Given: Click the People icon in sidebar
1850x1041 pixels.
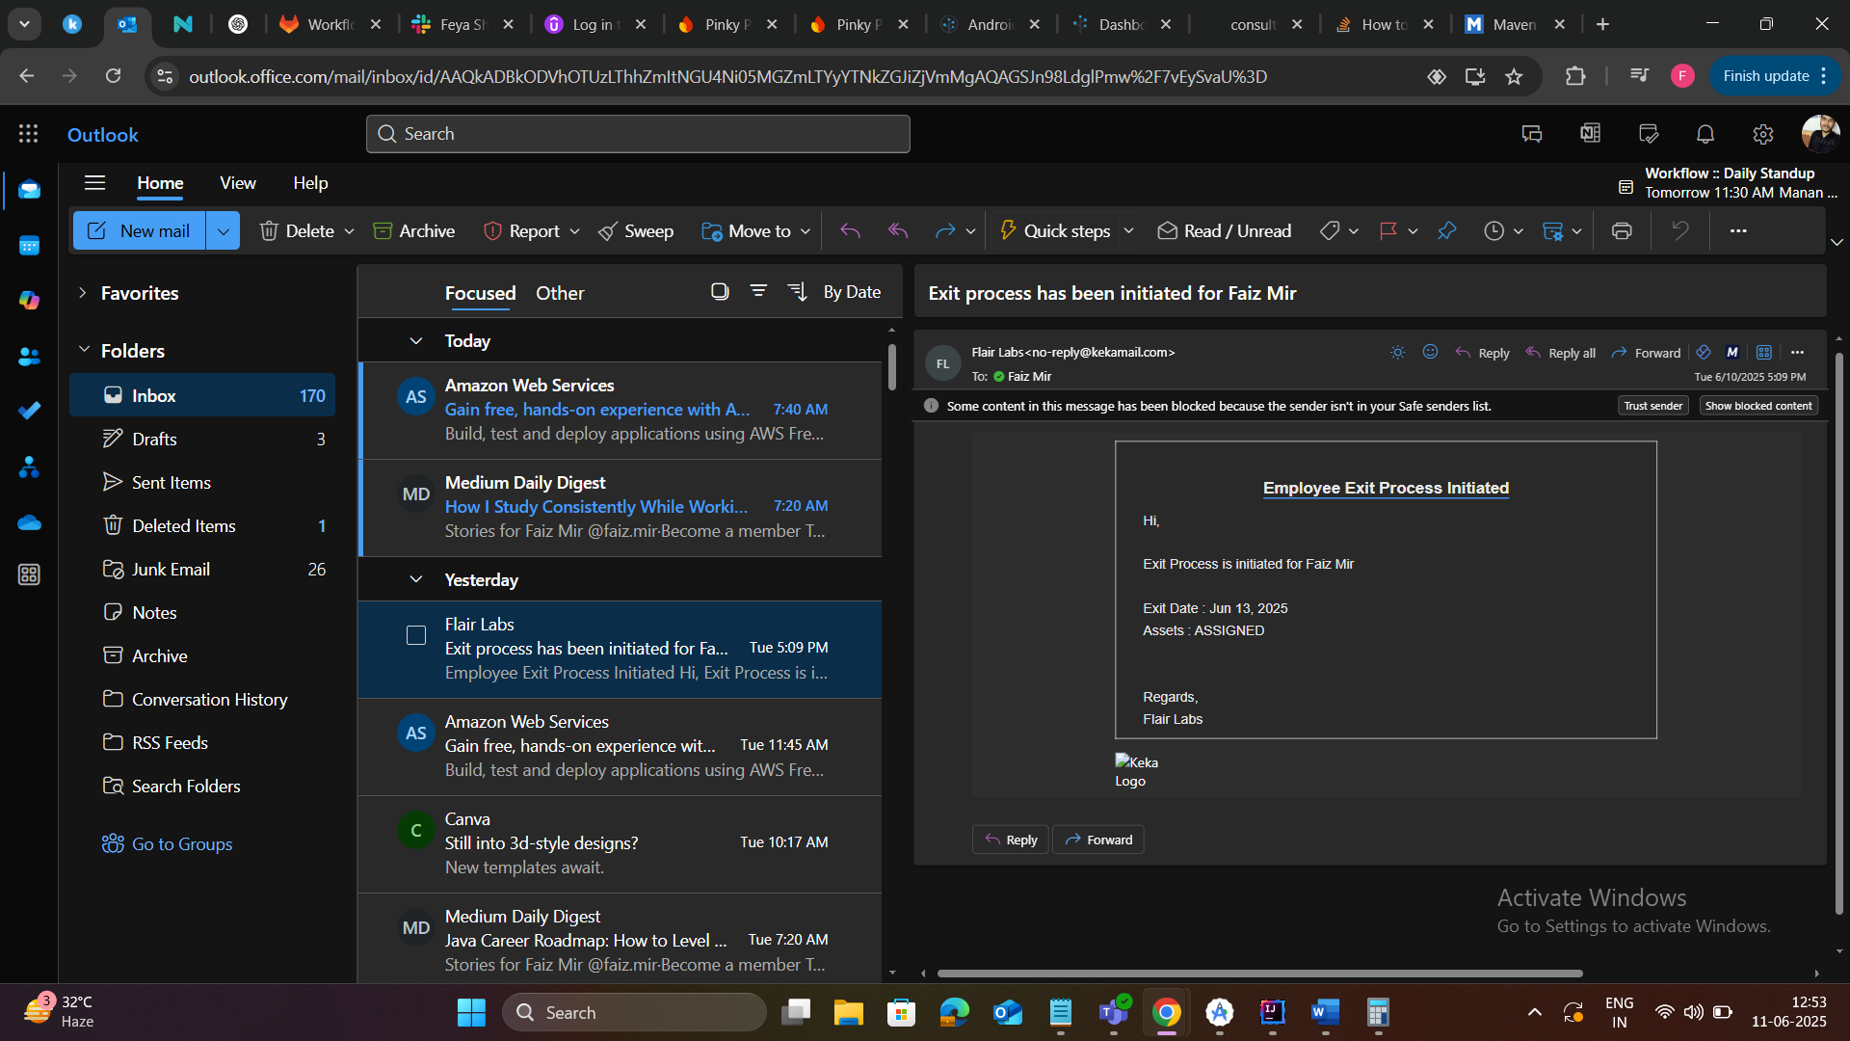Looking at the screenshot, I should (x=29, y=357).
